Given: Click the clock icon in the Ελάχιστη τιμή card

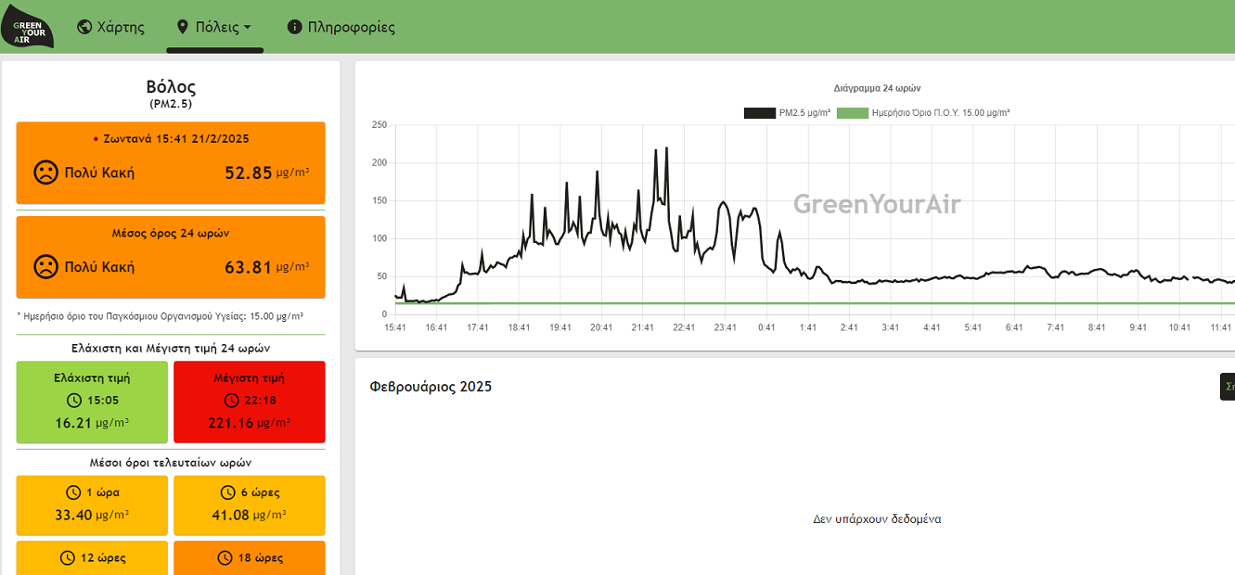Looking at the screenshot, I should click(x=75, y=401).
